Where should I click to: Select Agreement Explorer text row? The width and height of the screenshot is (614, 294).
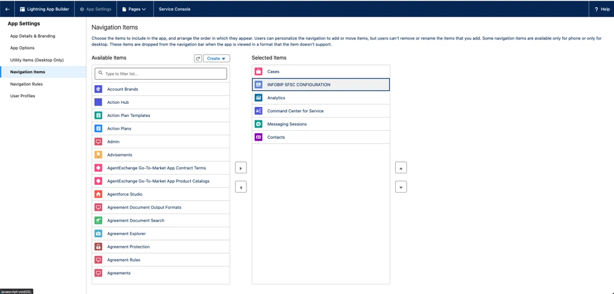point(126,233)
